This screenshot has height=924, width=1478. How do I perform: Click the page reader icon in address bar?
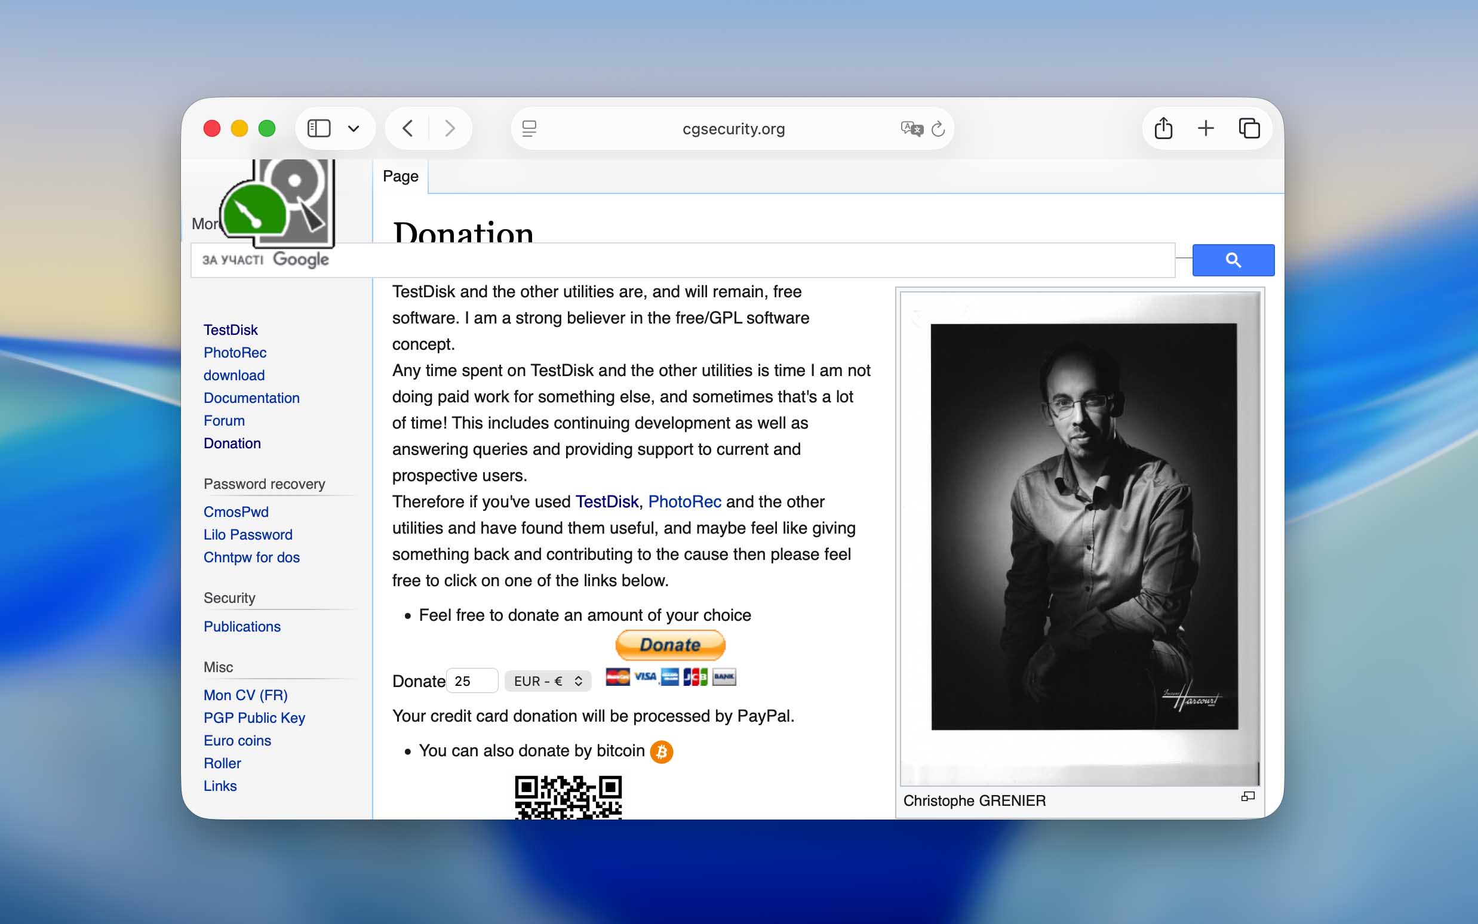tap(529, 128)
